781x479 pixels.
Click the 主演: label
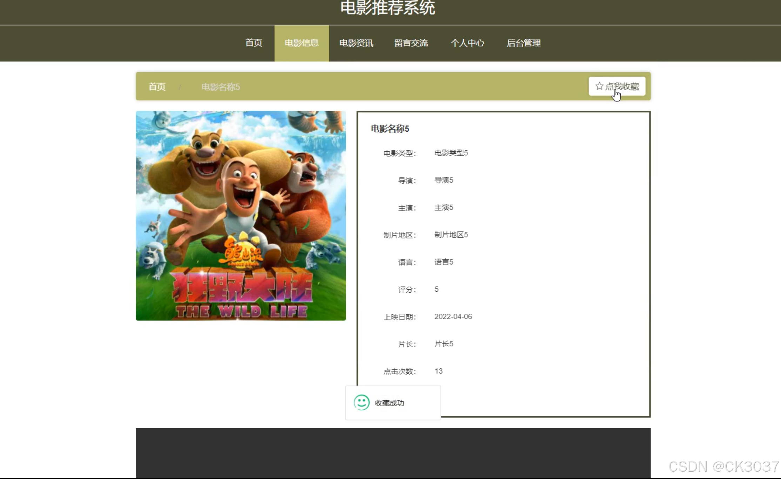tap(407, 208)
